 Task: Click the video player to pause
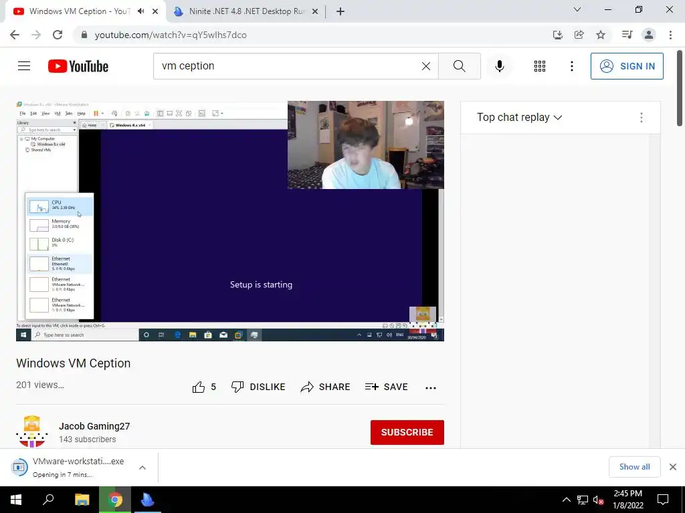(x=230, y=221)
